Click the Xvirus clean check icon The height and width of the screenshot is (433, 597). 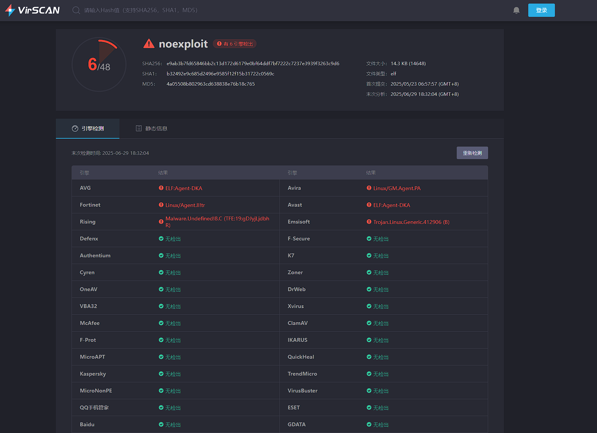pos(369,306)
